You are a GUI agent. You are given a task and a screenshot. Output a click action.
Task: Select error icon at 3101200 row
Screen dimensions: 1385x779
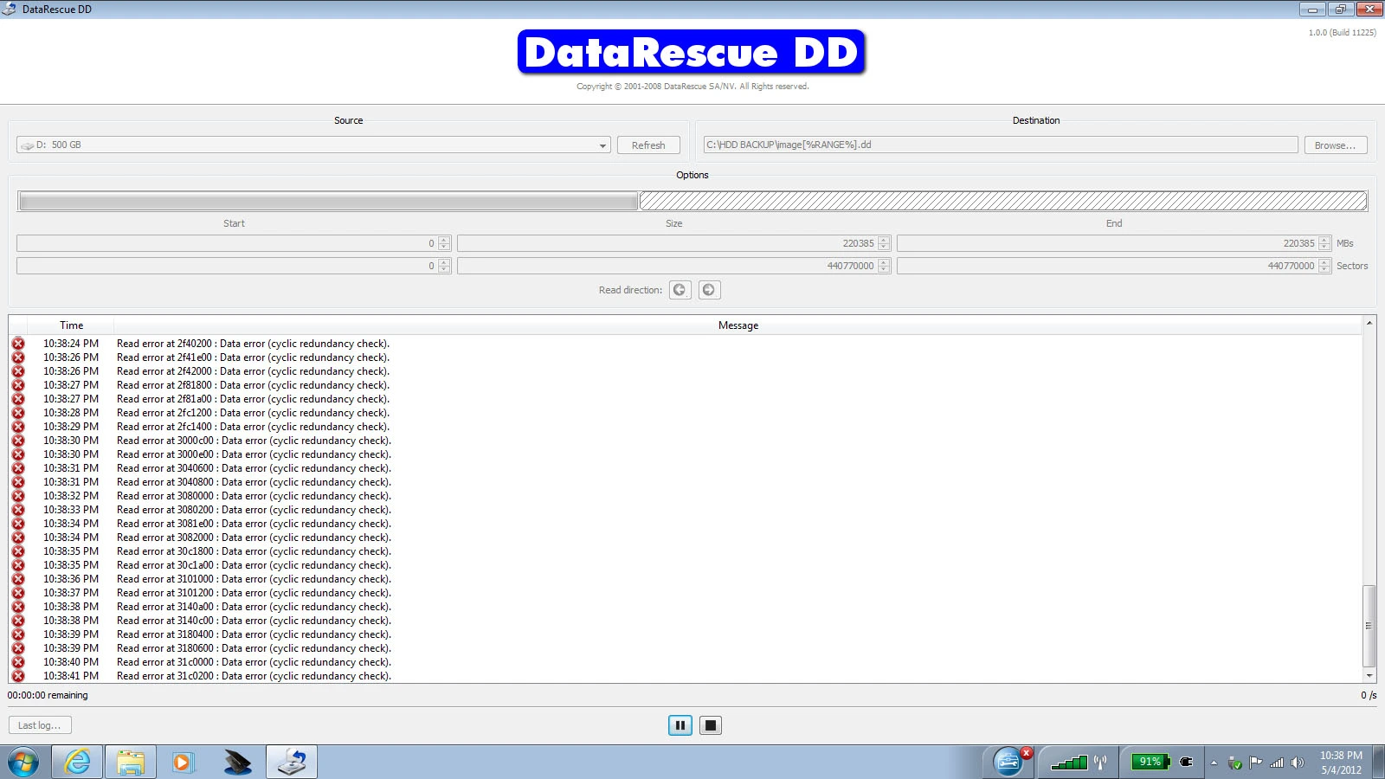tap(18, 593)
